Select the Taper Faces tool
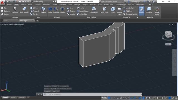 [104, 10]
